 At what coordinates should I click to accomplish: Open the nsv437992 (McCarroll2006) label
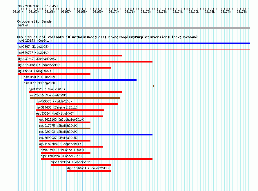tap(62, 150)
